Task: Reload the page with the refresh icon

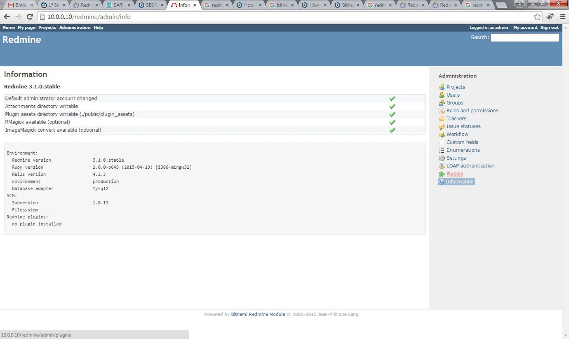Action: coord(30,17)
